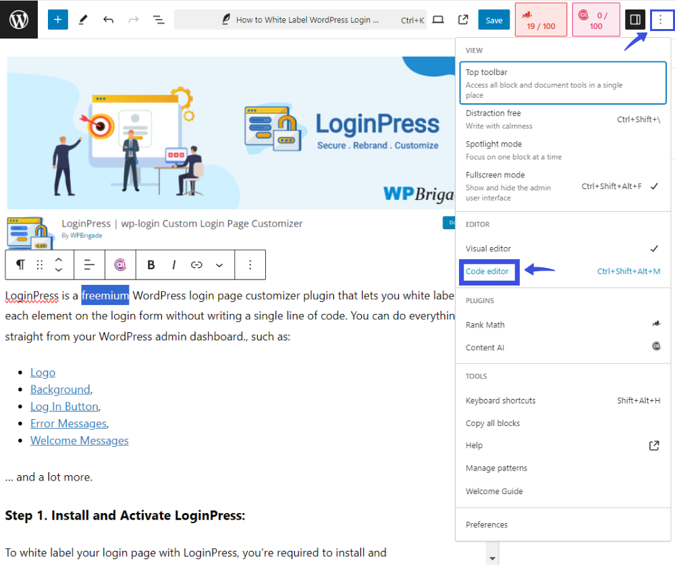
Task: Move the paragraph block up
Action: point(59,260)
